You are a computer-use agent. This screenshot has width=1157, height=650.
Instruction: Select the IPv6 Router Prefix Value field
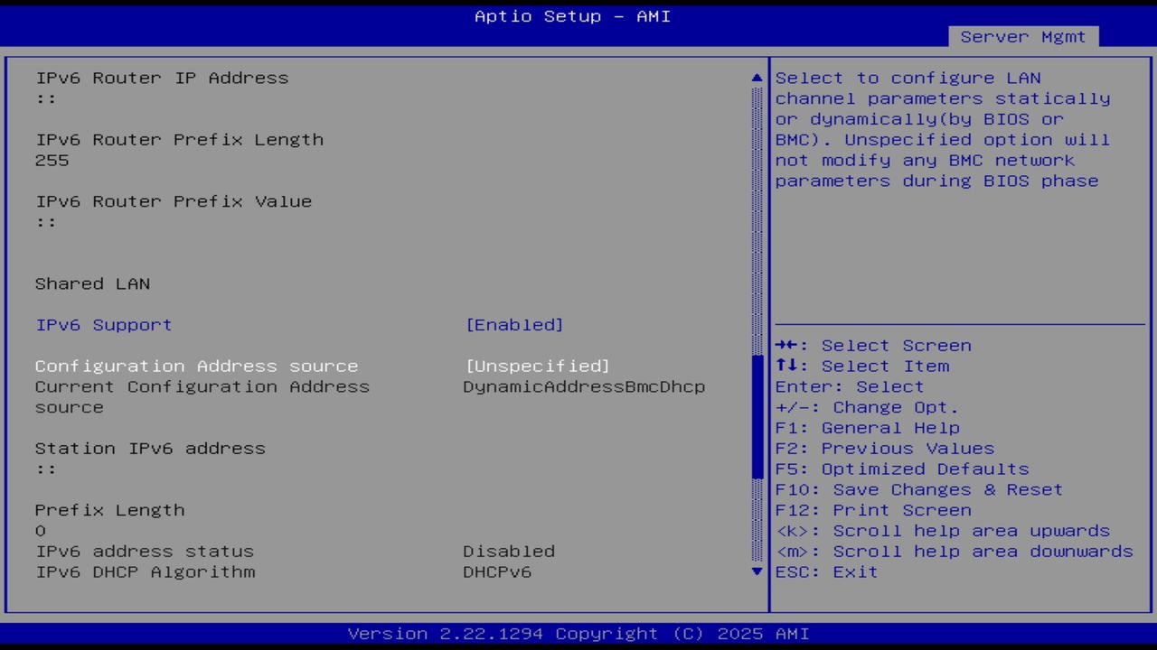click(173, 201)
